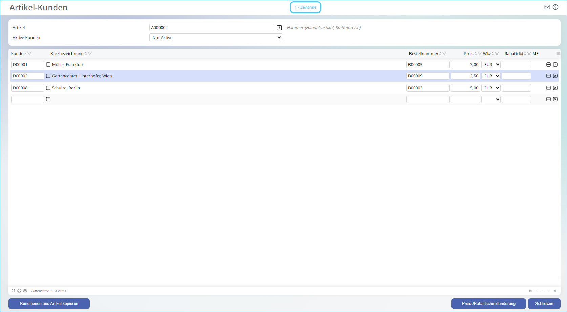
Task: Click 'Hammer (Handelsartikel, Staffelpreise)' description
Action: click(x=324, y=28)
